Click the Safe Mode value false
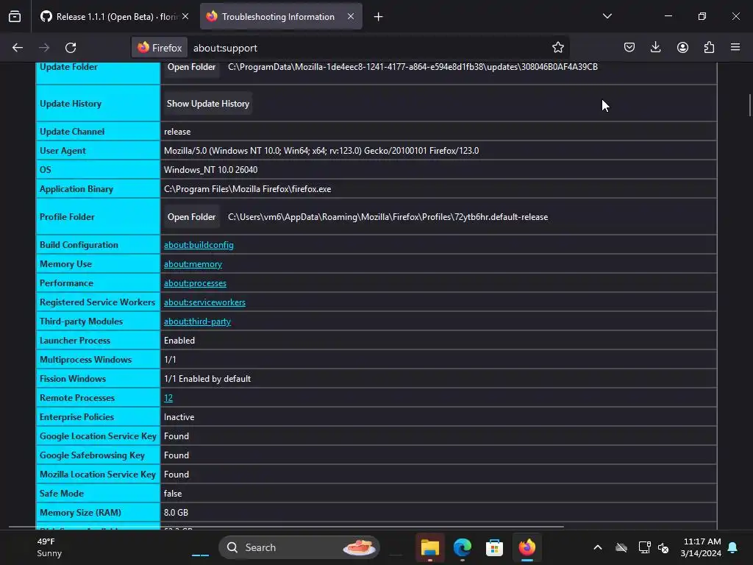753x565 pixels. coord(172,494)
